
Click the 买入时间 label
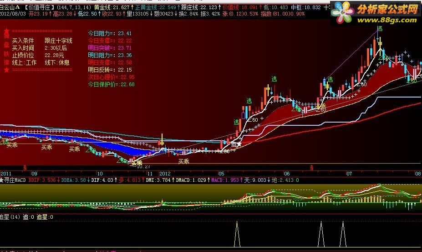click(x=23, y=48)
